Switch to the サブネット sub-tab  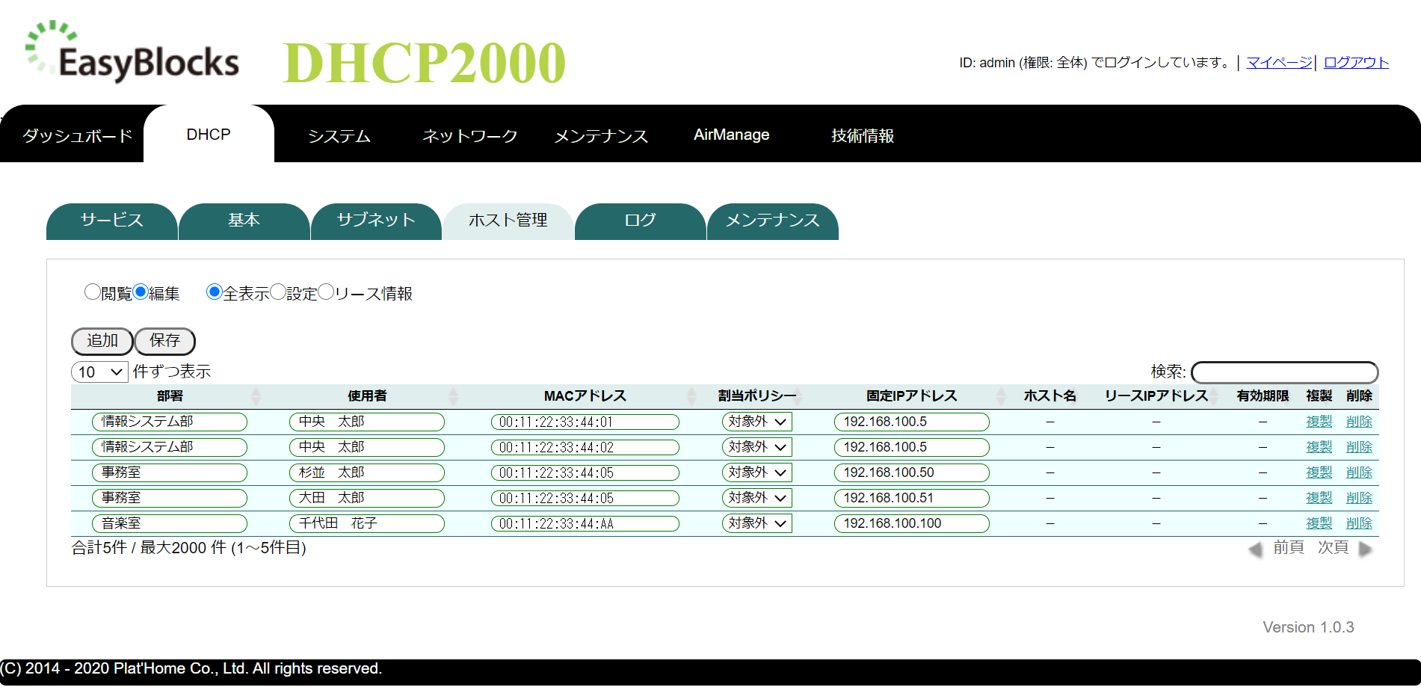(376, 221)
